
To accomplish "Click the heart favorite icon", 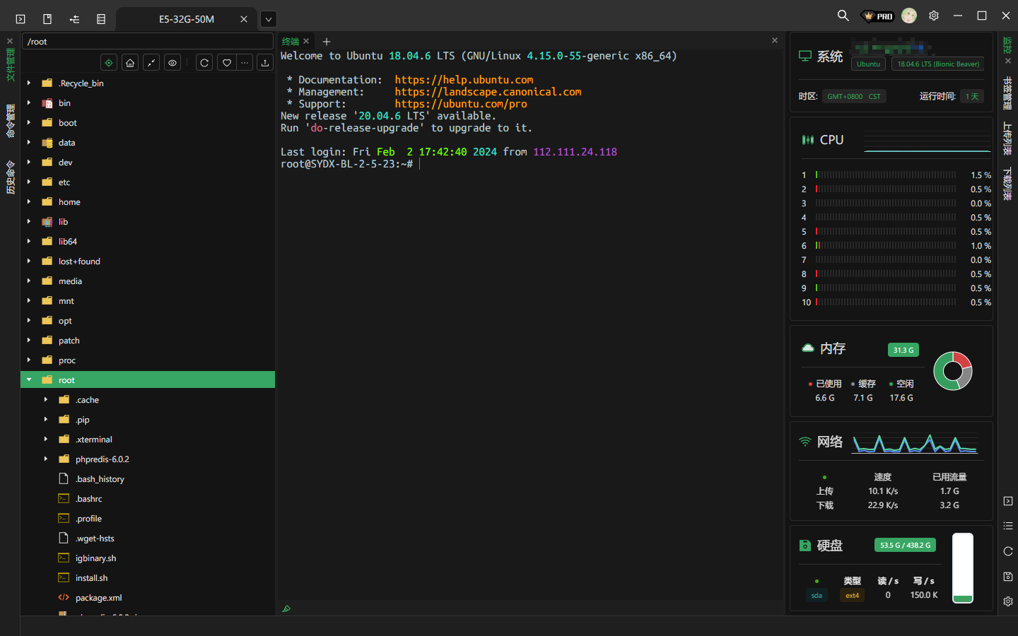I will (227, 63).
